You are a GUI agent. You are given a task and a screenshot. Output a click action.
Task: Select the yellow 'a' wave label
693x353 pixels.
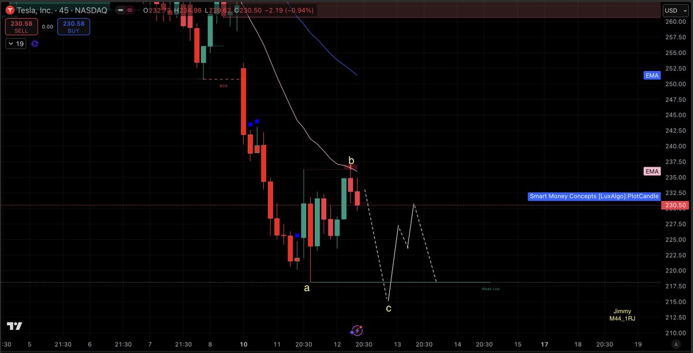point(307,288)
